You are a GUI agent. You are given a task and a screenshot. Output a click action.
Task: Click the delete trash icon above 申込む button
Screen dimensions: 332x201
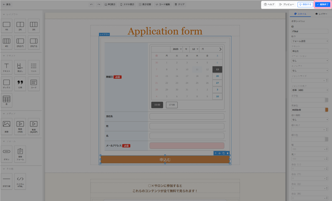(x=228, y=153)
